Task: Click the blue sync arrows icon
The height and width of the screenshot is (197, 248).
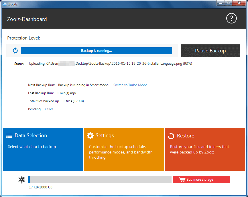Action: pos(15,51)
